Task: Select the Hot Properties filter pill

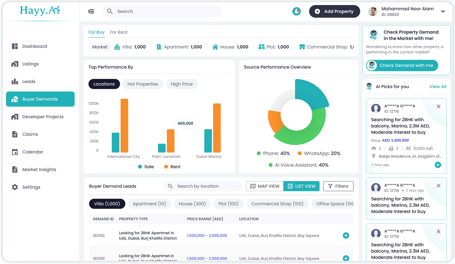Action: [143, 84]
